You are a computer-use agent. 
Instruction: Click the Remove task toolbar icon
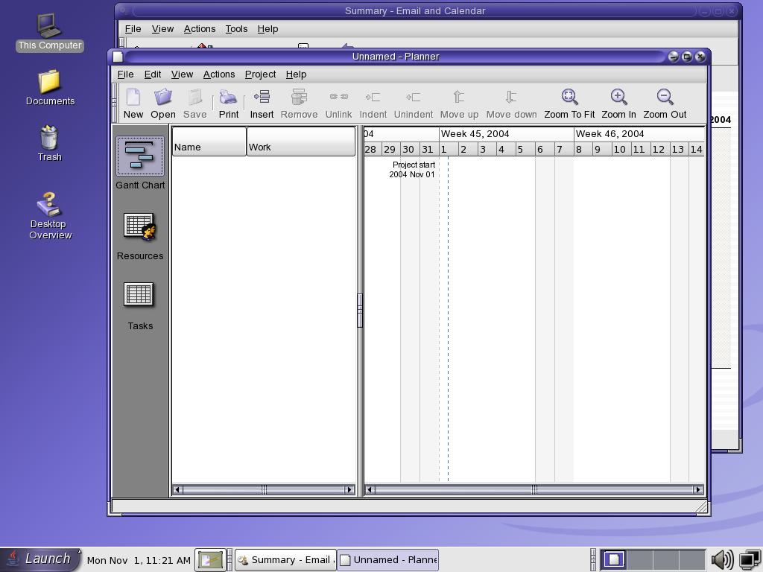tap(299, 97)
